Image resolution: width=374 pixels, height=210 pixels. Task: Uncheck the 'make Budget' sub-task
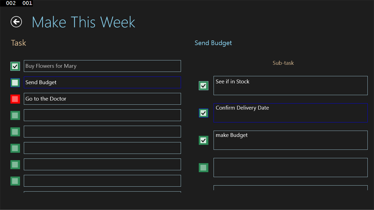tap(203, 140)
